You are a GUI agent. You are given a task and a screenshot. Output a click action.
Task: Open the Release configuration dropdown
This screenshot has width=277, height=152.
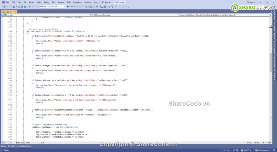(x=44, y=6)
